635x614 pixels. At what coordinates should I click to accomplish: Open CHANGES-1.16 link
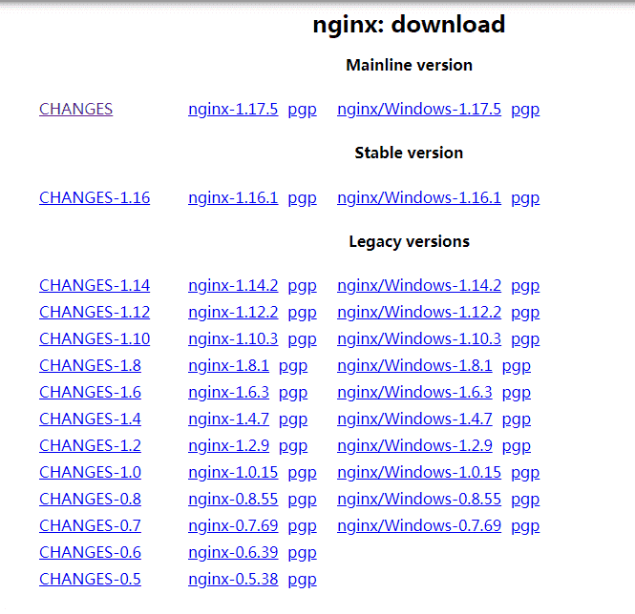click(95, 197)
